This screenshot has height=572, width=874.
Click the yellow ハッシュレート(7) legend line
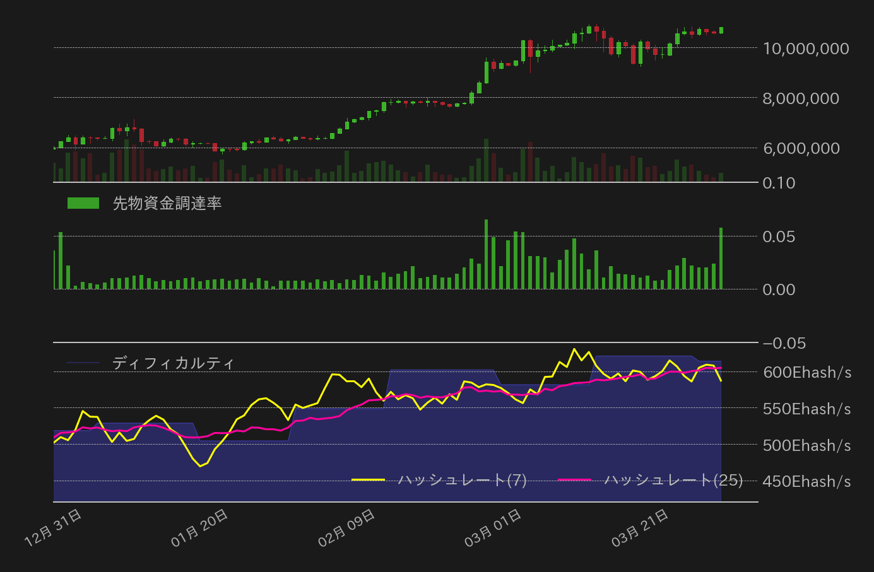368,480
